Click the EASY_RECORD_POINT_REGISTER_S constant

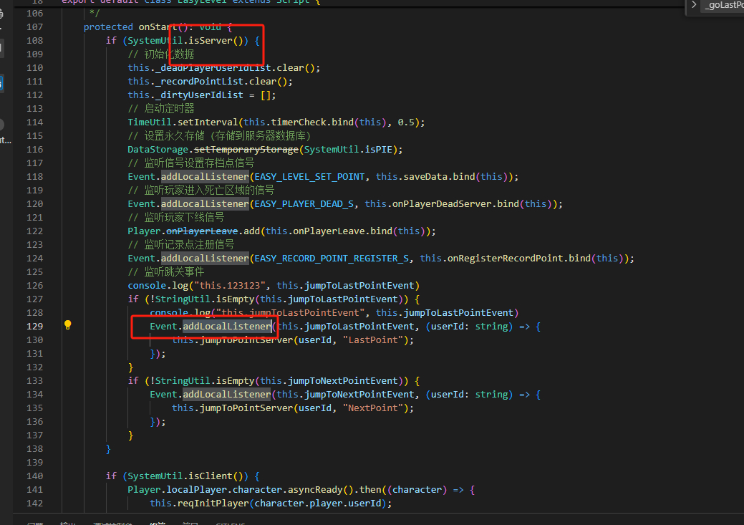(332, 259)
